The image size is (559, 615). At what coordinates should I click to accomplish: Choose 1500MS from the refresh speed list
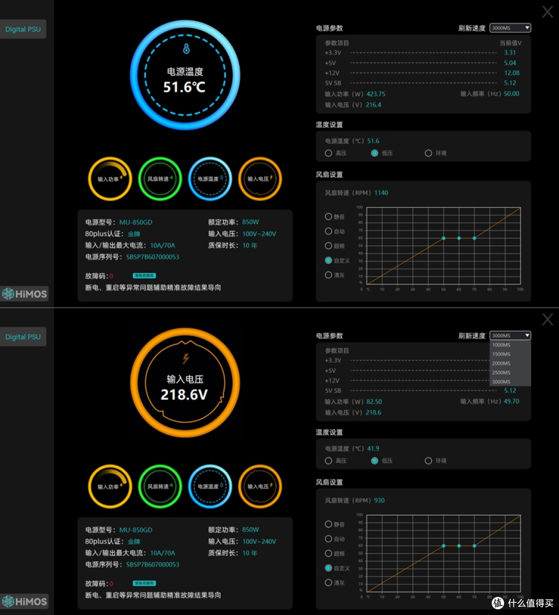(x=510, y=354)
